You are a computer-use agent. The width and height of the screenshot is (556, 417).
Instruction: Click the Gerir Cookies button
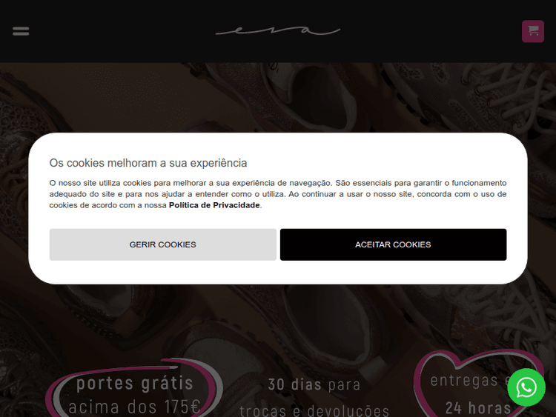(x=163, y=244)
